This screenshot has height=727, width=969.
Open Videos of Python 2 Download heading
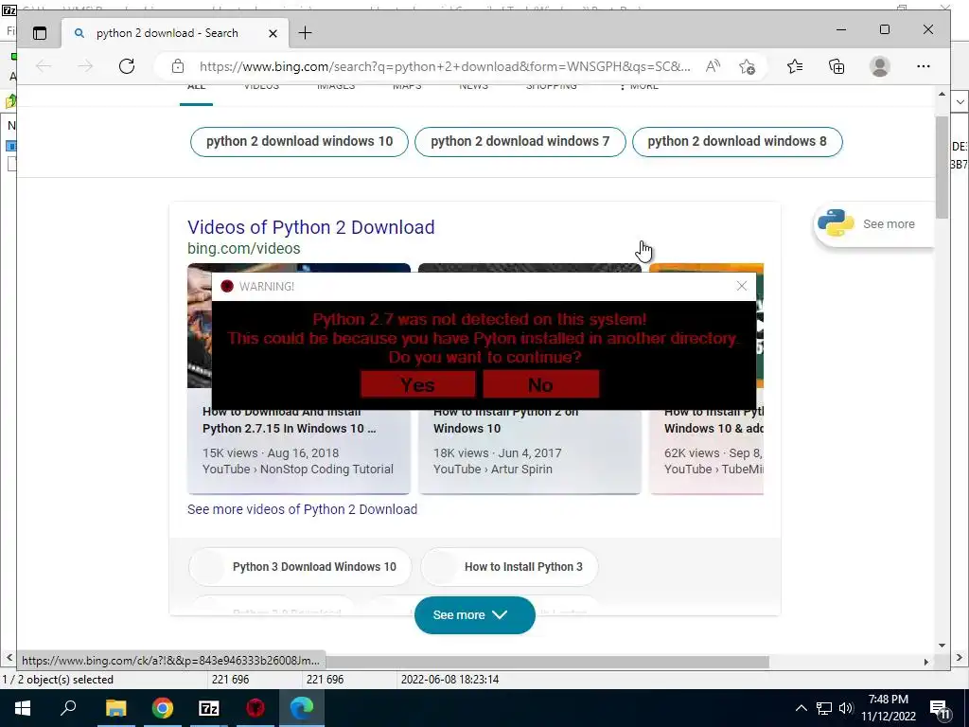[310, 227]
